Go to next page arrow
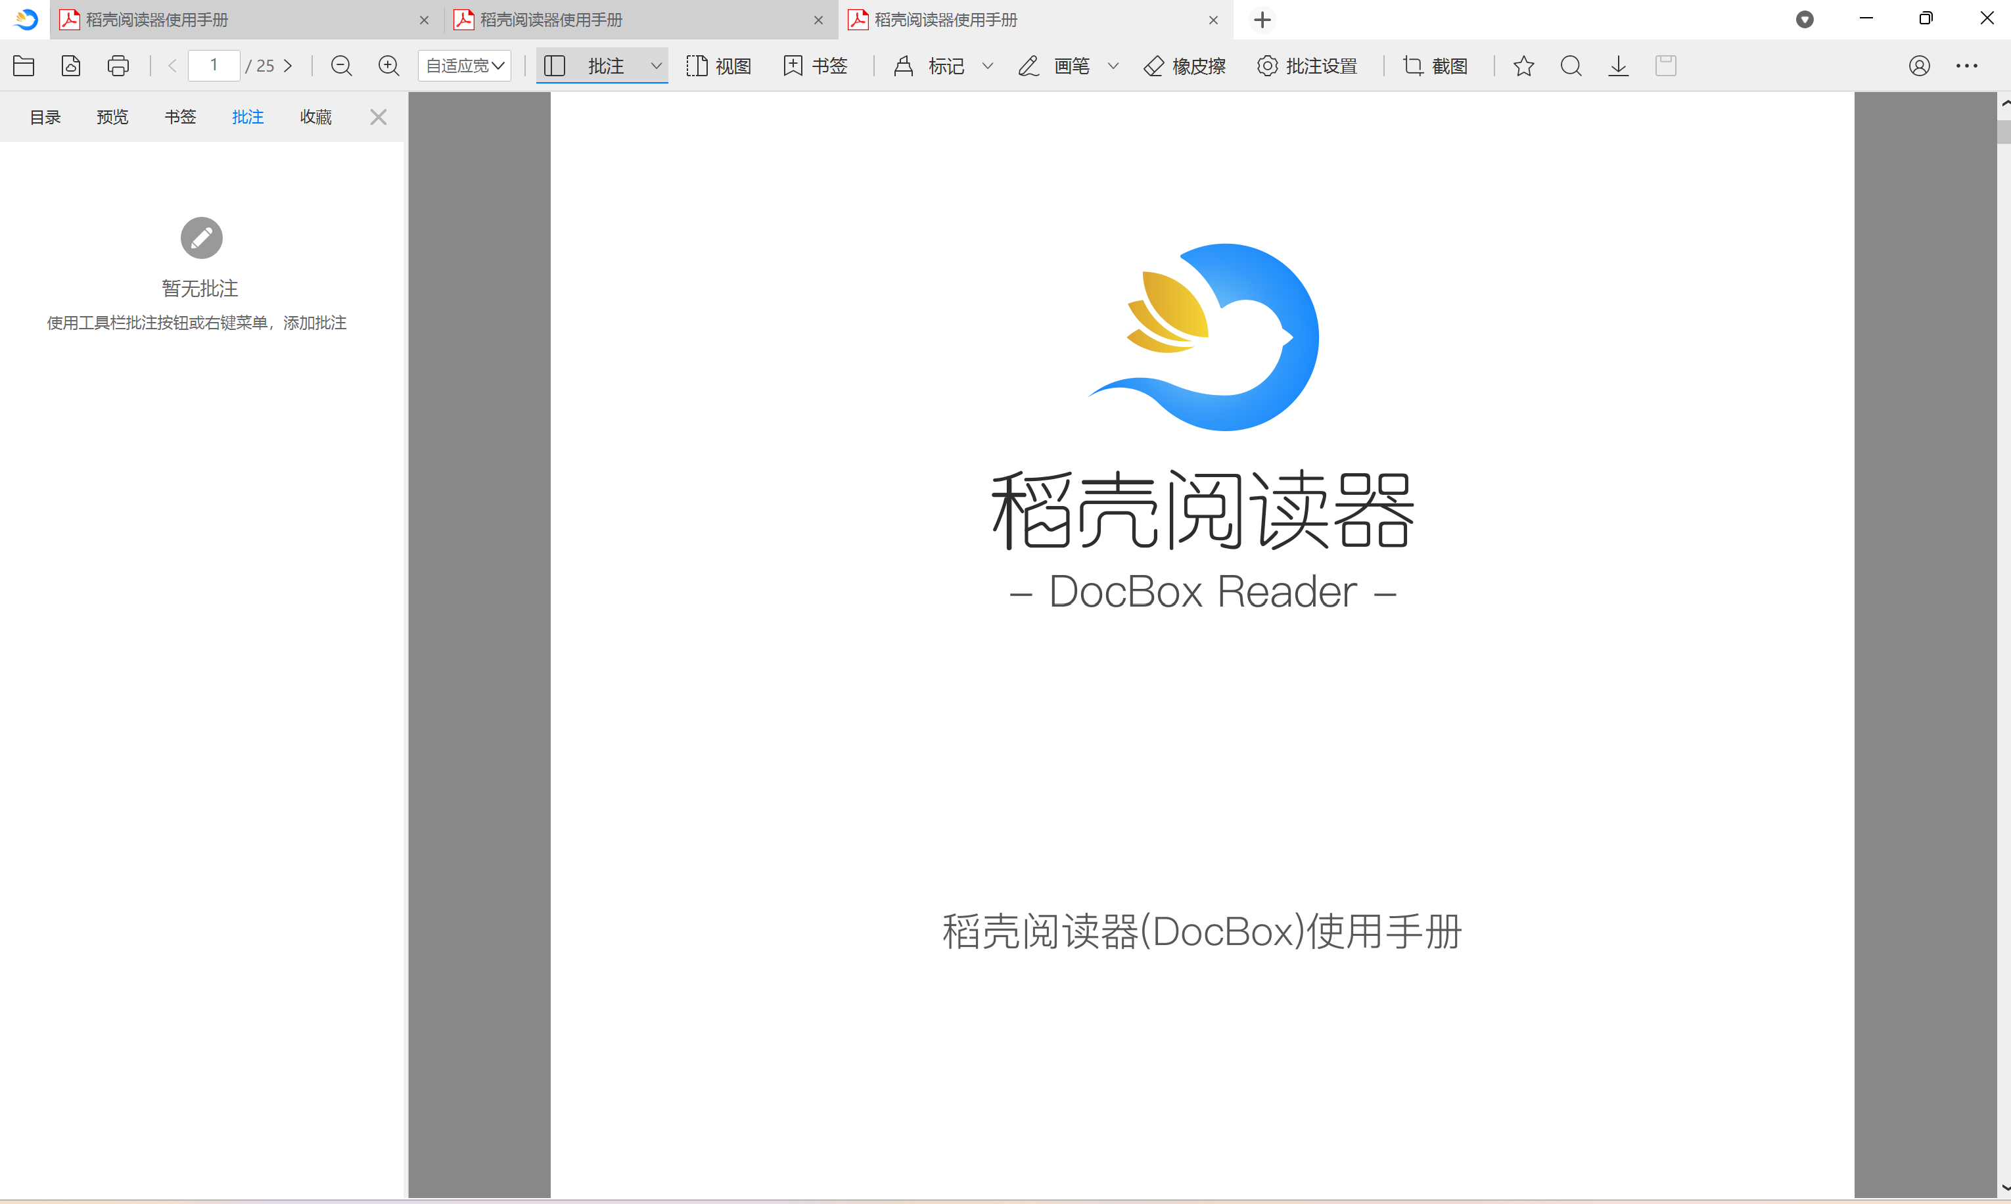This screenshot has width=2011, height=1204. coord(288,66)
